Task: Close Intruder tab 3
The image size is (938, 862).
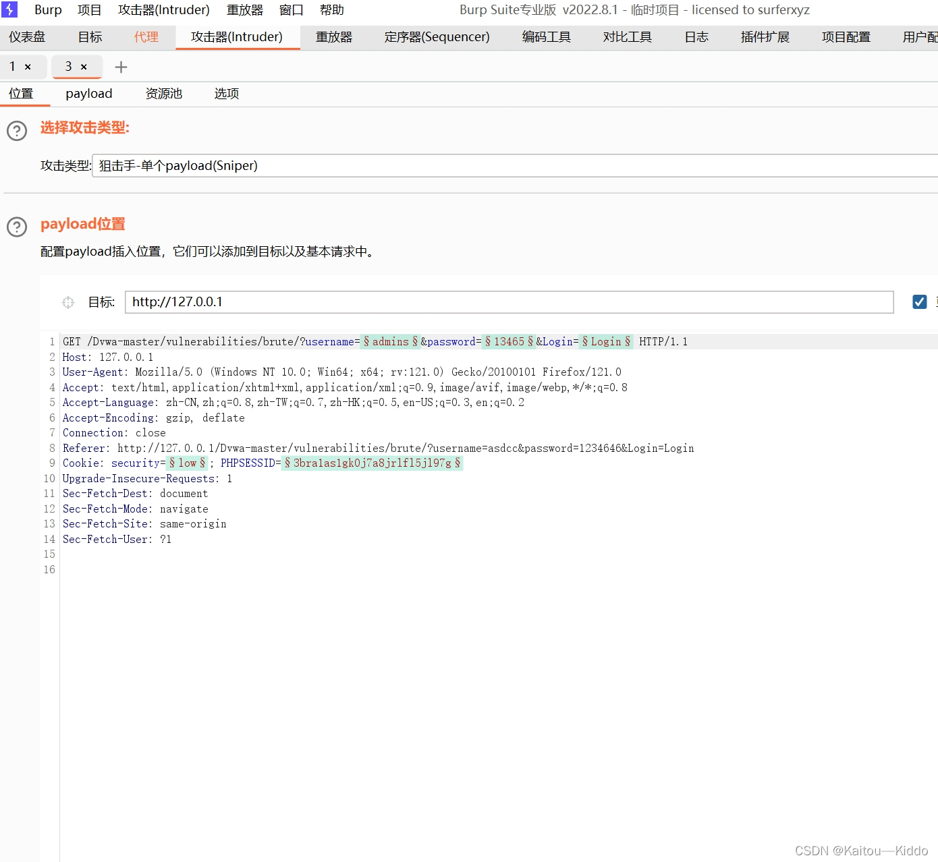Action: click(84, 67)
